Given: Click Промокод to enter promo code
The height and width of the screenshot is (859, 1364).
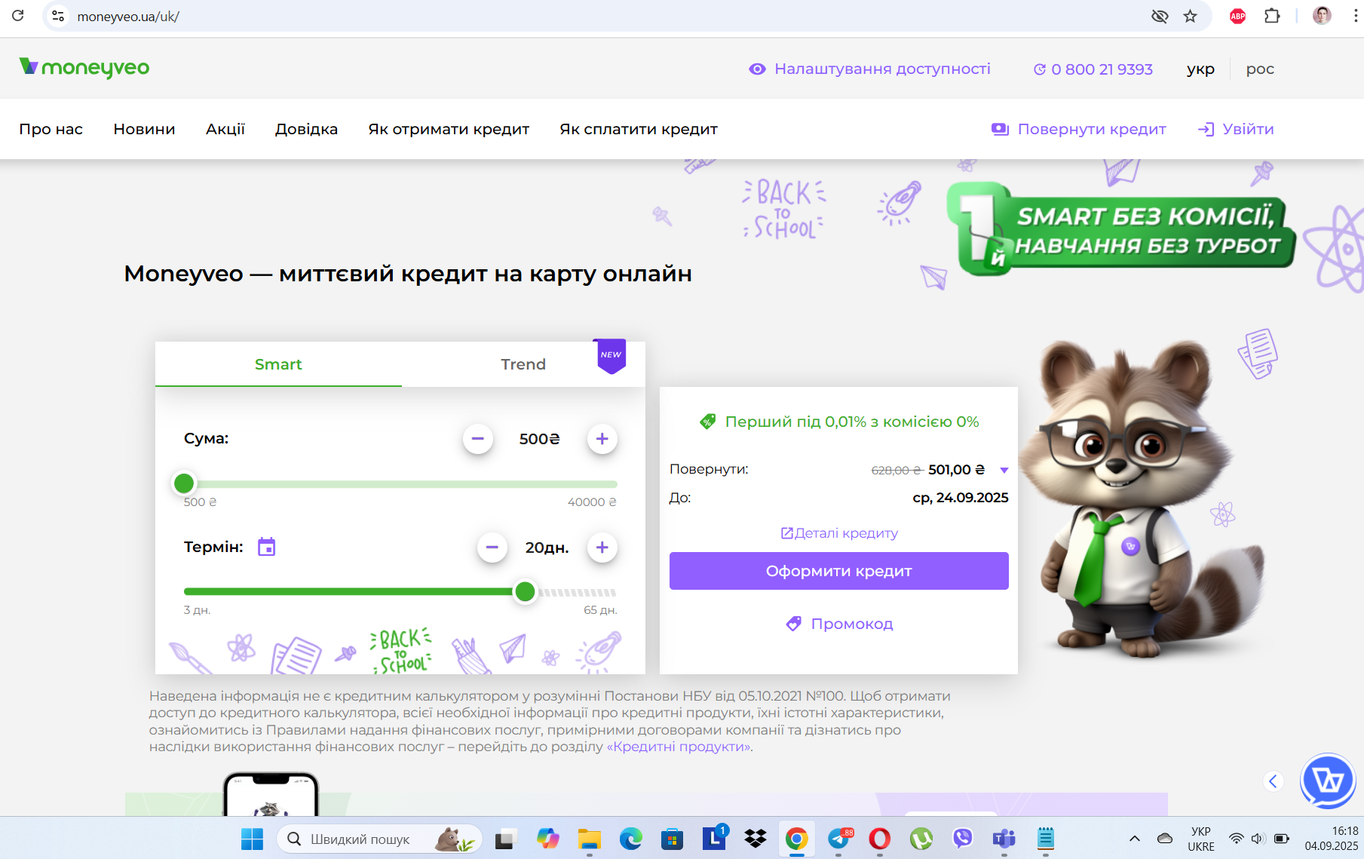Looking at the screenshot, I should pos(839,624).
